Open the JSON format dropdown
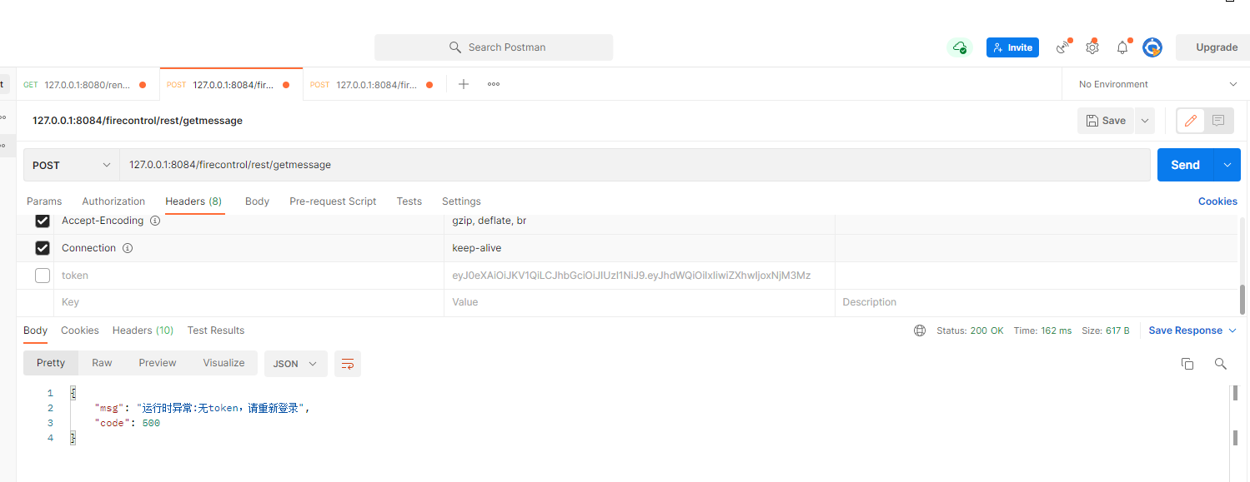1250x482 pixels. pyautogui.click(x=296, y=364)
